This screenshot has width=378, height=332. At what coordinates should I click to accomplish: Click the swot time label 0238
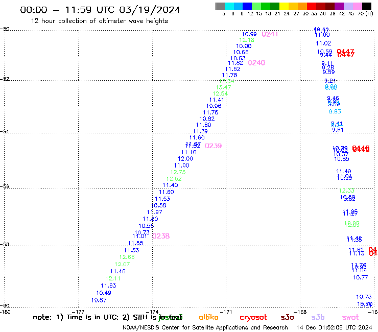tap(161, 236)
